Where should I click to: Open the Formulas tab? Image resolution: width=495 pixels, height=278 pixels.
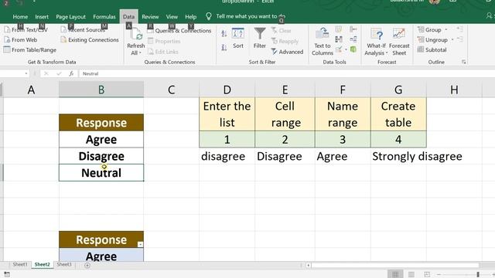(x=104, y=17)
